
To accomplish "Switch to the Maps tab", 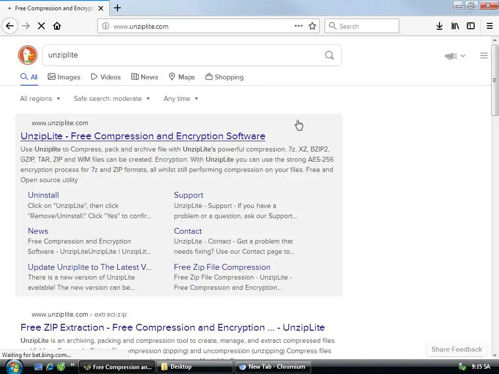I will 182,77.
